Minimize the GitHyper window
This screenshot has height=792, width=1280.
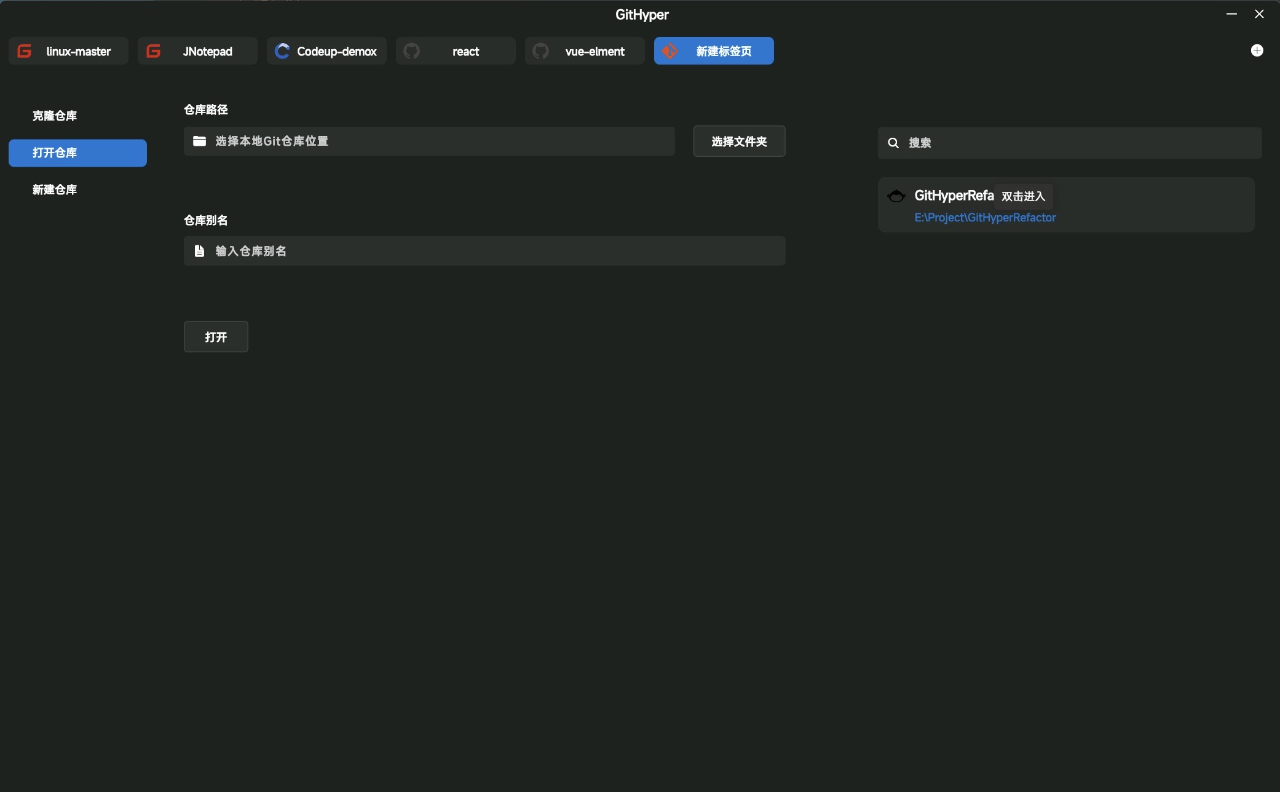click(x=1231, y=14)
